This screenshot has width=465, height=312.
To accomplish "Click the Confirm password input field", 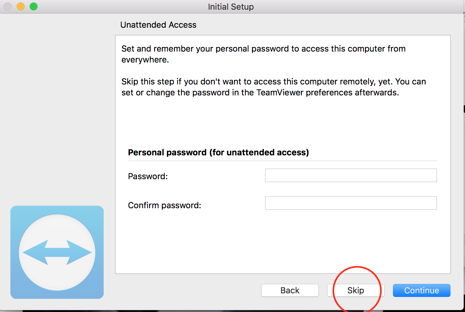I will [x=351, y=203].
